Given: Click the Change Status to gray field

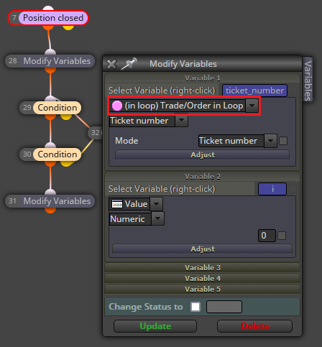Looking at the screenshot, I should pyautogui.click(x=224, y=307).
